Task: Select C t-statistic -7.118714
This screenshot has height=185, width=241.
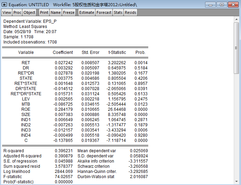Action: click(x=116, y=140)
